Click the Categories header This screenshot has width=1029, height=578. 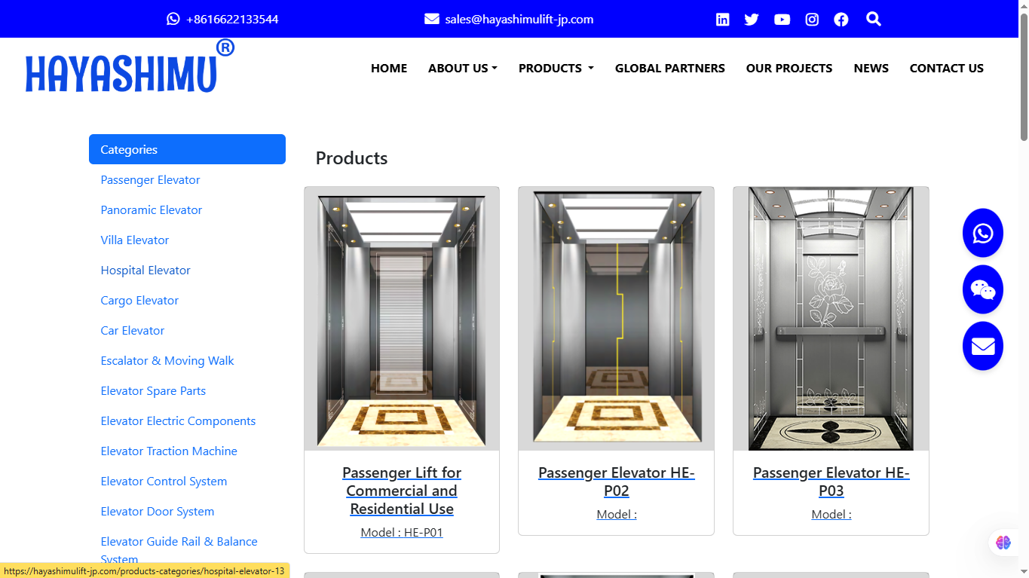click(x=187, y=149)
